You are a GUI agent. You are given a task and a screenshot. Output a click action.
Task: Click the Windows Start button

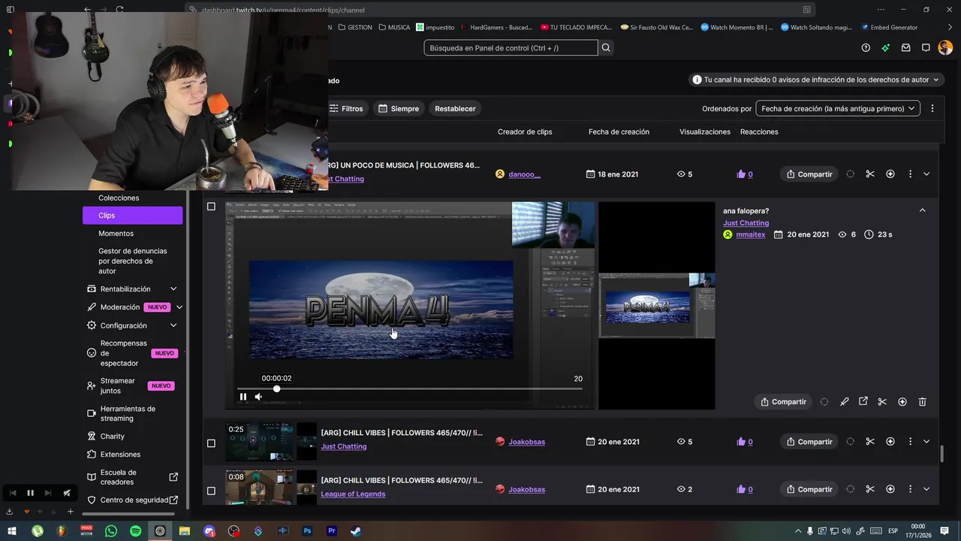(x=12, y=531)
